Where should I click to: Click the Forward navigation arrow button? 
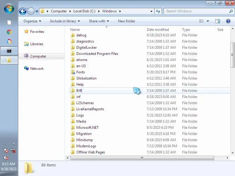pyautogui.click(x=31, y=11)
